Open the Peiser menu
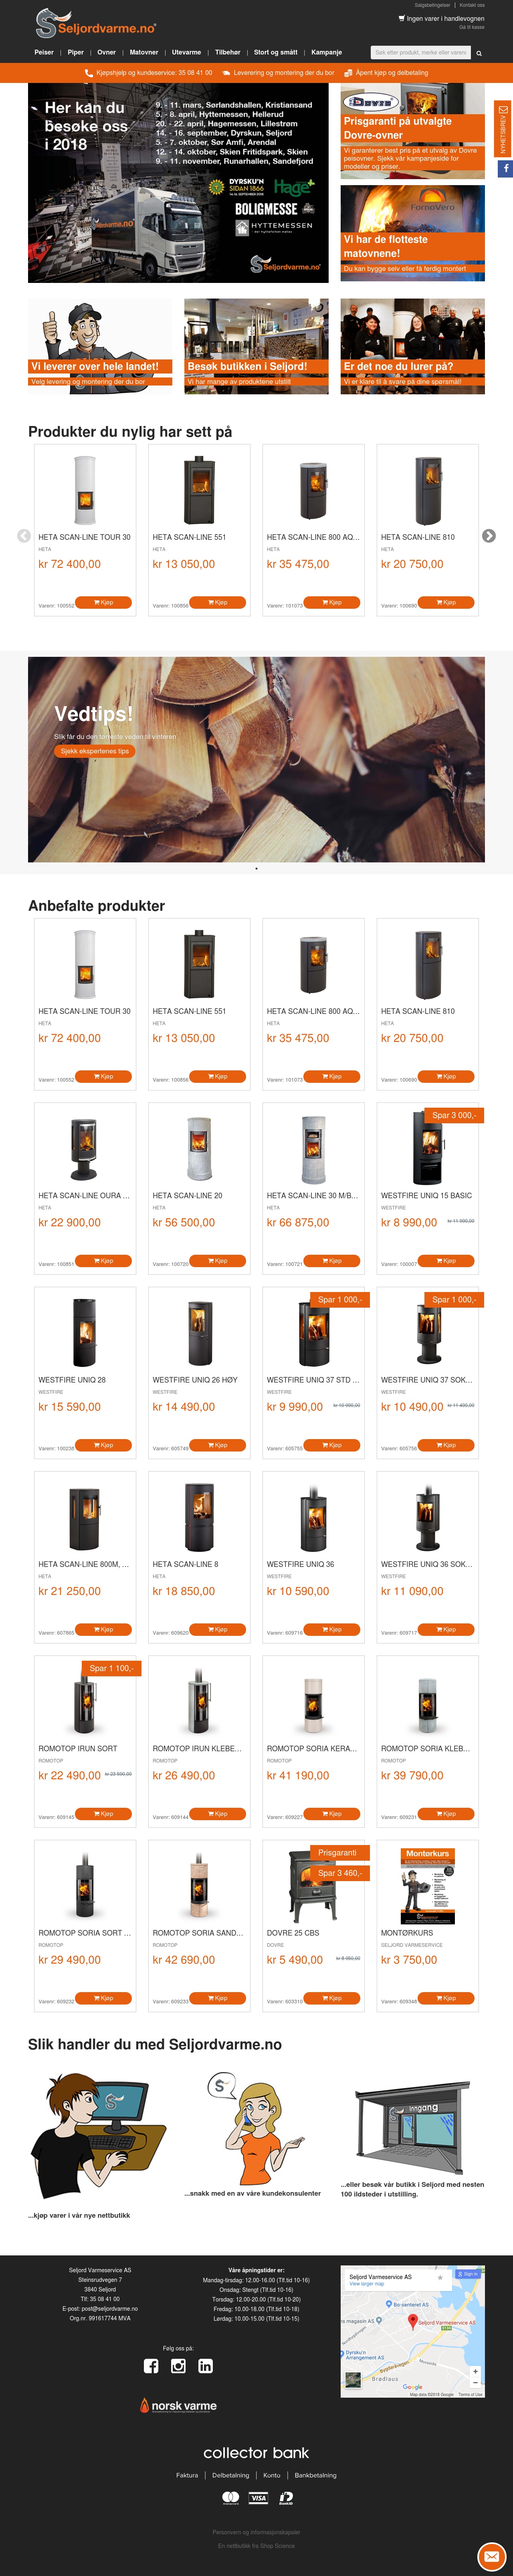 coord(44,52)
